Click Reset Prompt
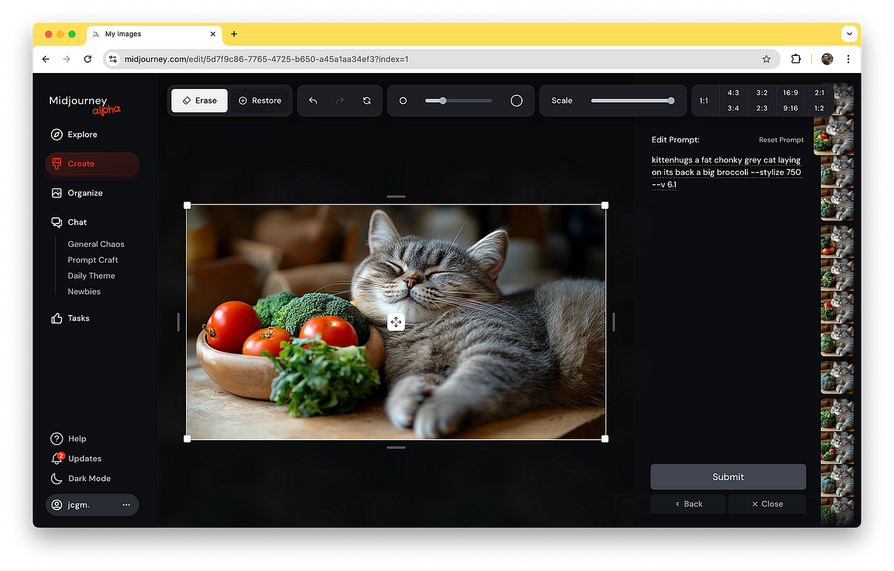The height and width of the screenshot is (571, 894). [x=781, y=140]
